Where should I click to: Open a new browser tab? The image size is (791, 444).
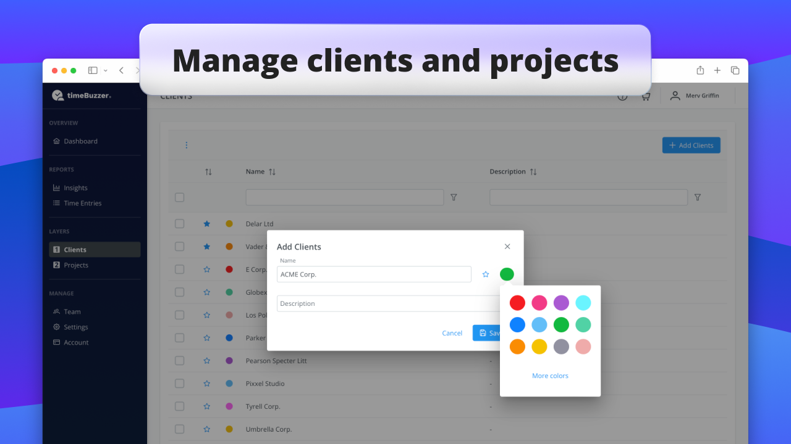pyautogui.click(x=717, y=70)
